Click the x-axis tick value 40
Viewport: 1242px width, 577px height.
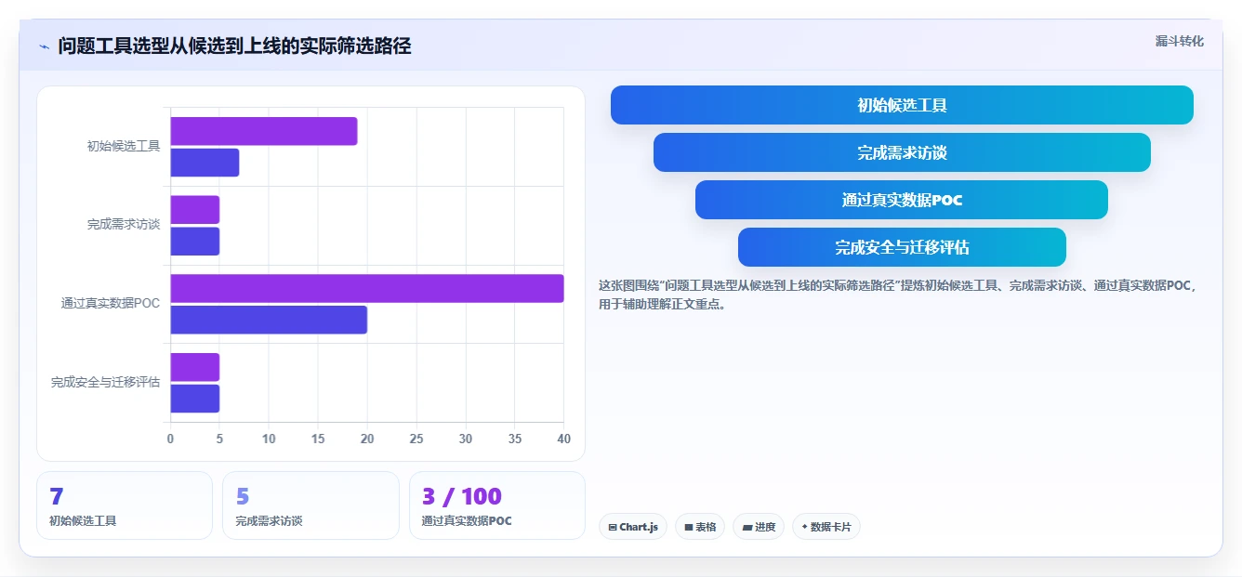click(562, 439)
